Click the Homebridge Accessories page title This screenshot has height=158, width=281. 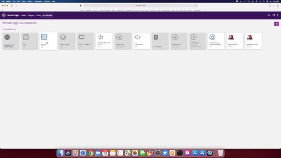tap(19, 23)
